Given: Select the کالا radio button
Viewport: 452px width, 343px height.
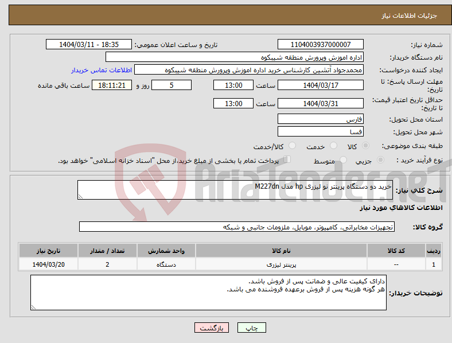Looking at the screenshot, I should tap(365, 146).
